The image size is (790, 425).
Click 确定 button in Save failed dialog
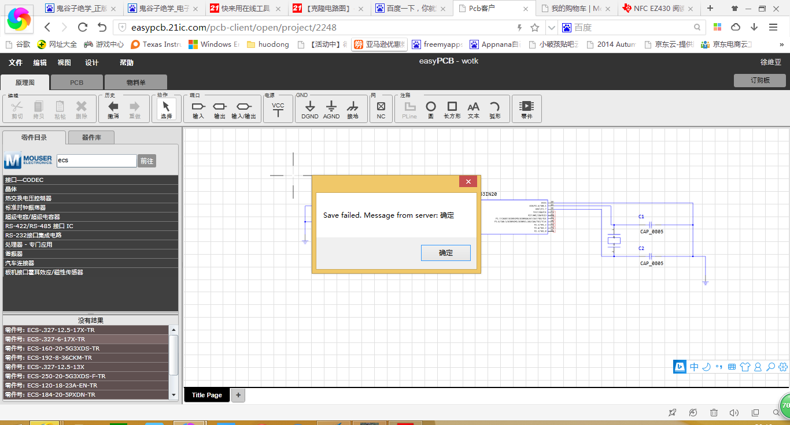(446, 253)
